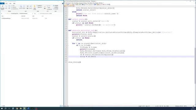Click the Windows (CR LF) status bar entry
Viewport: 196px width, 110px height.
pos(179,106)
